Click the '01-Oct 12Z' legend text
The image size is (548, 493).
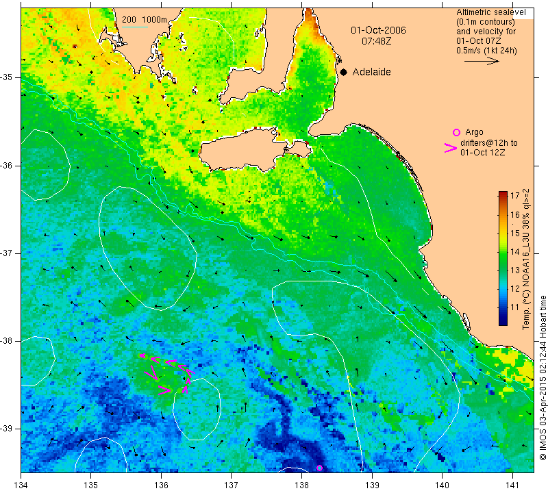tap(483, 152)
